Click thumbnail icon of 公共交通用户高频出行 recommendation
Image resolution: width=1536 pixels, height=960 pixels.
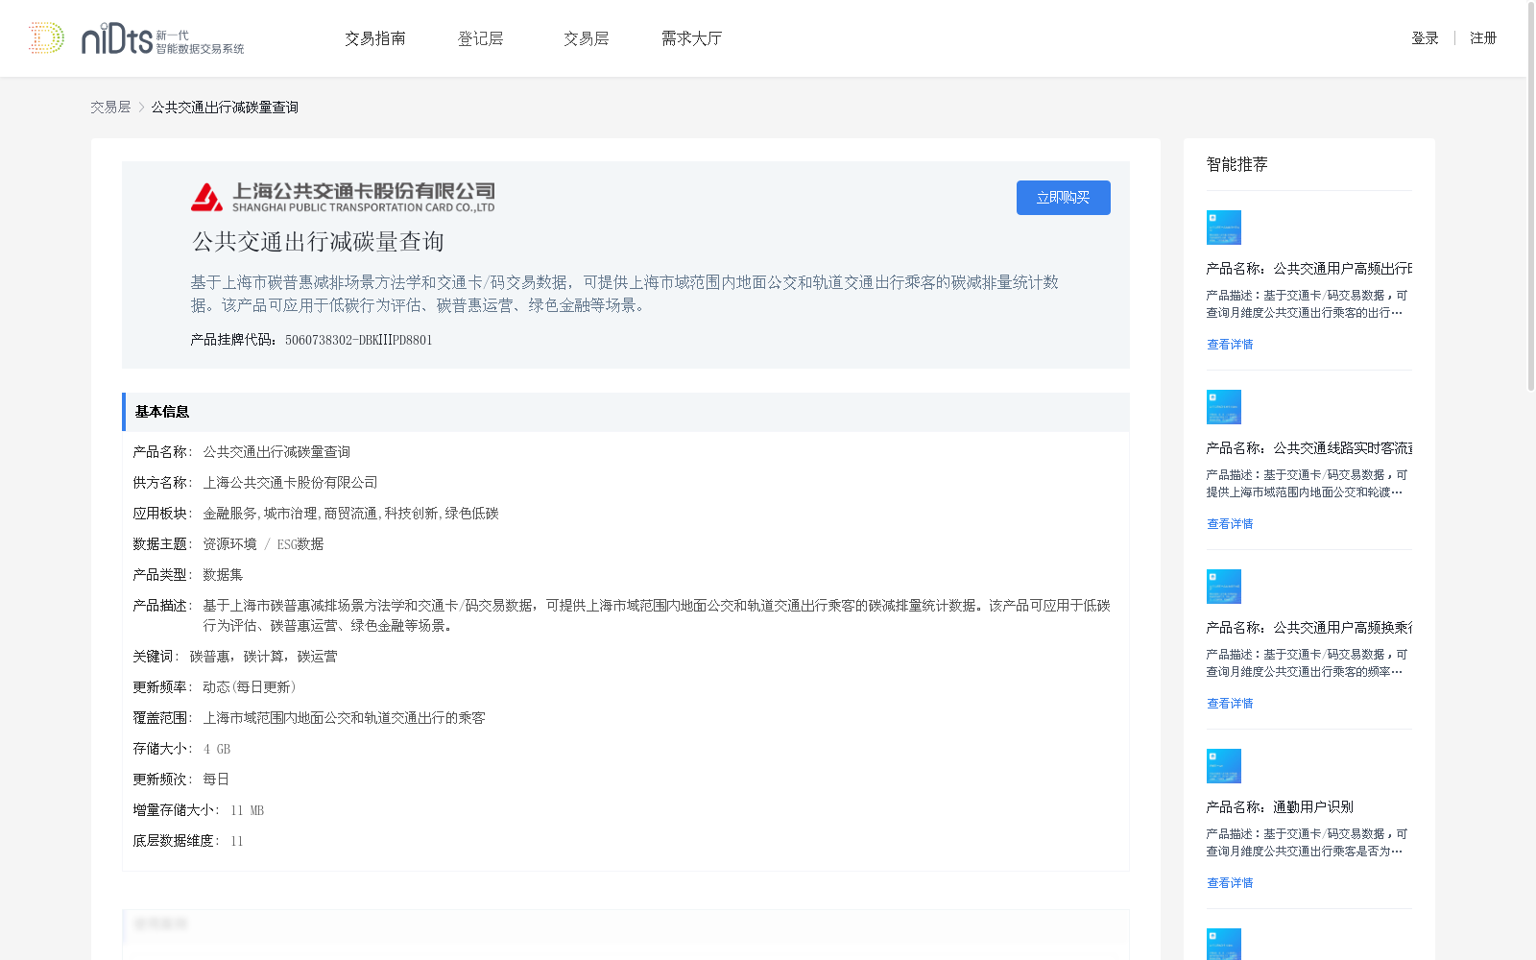1224,228
